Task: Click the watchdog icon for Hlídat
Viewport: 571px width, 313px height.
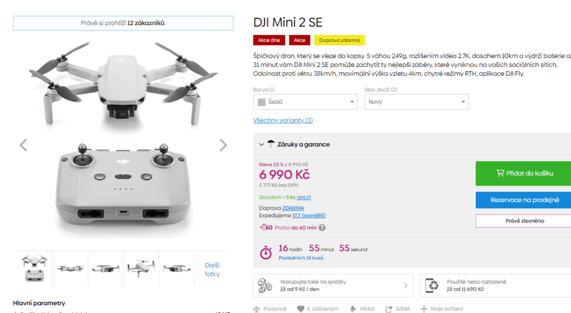Action: 353,309
